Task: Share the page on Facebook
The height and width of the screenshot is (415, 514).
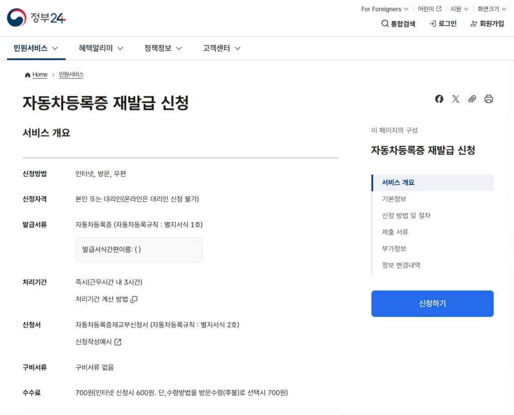Action: (x=439, y=99)
